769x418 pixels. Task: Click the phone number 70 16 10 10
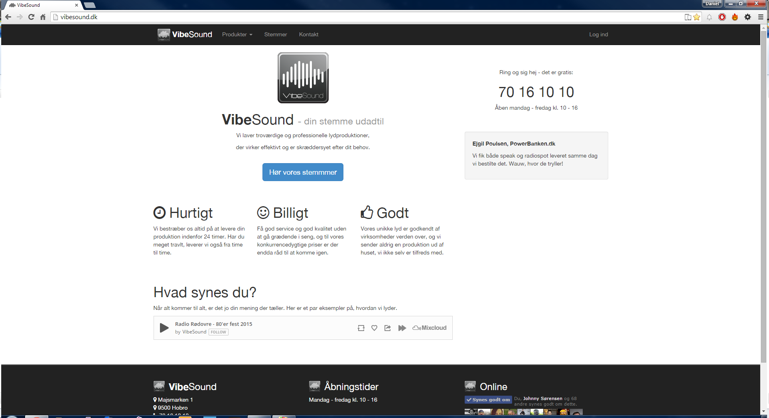(536, 92)
